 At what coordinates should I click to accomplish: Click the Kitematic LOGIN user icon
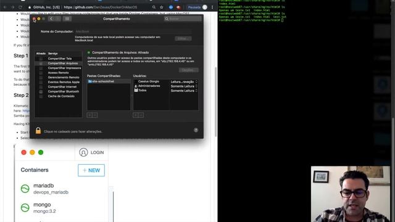coord(83,152)
